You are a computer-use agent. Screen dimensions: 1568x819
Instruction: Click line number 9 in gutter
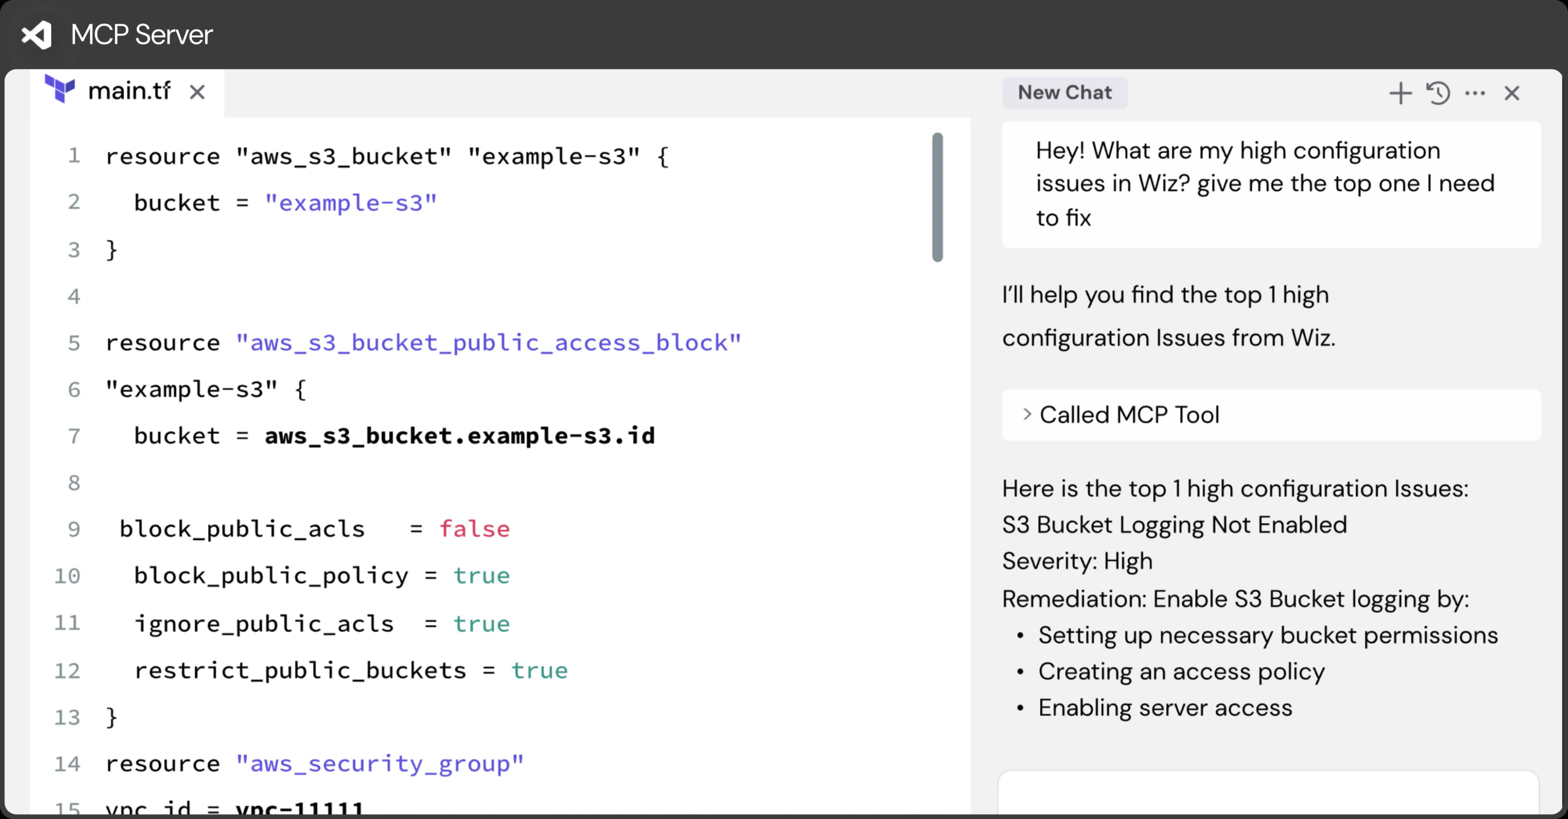(74, 529)
